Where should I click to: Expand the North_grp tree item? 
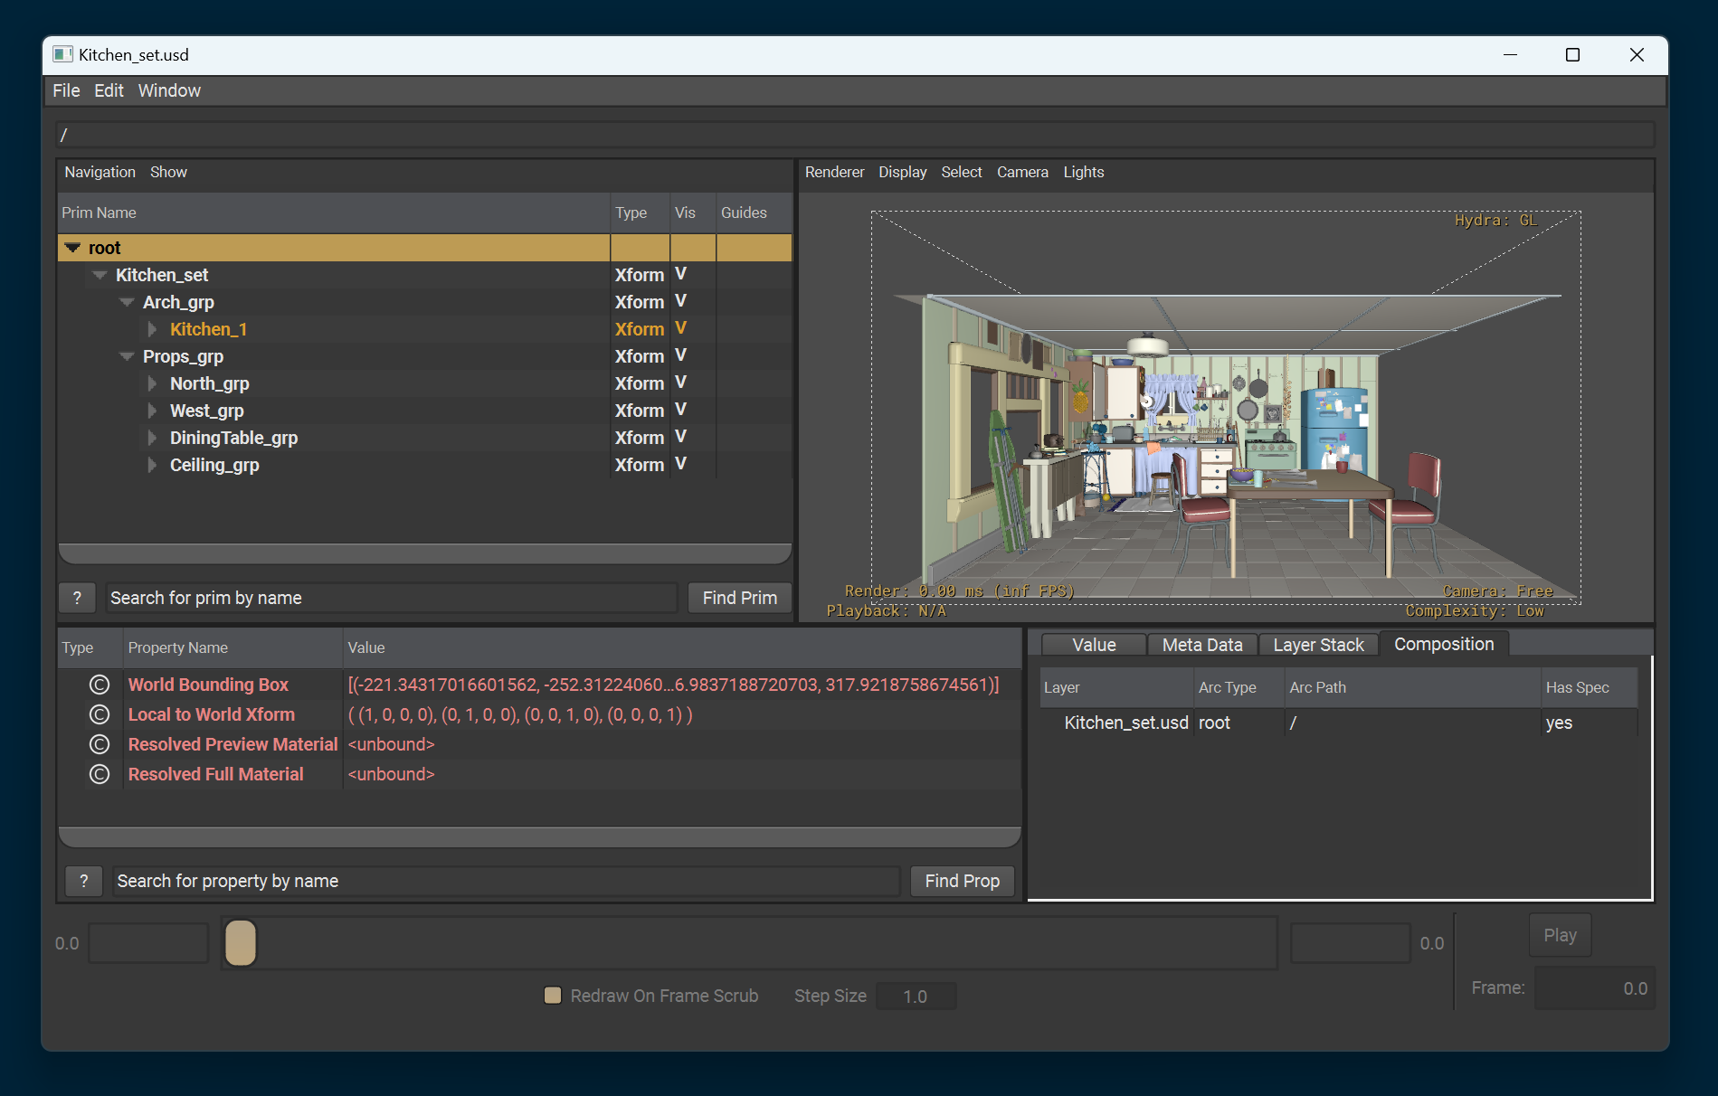coord(152,383)
